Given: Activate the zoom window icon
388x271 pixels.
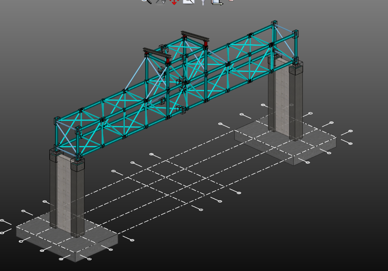Looking at the screenshot, I should 188,1.
